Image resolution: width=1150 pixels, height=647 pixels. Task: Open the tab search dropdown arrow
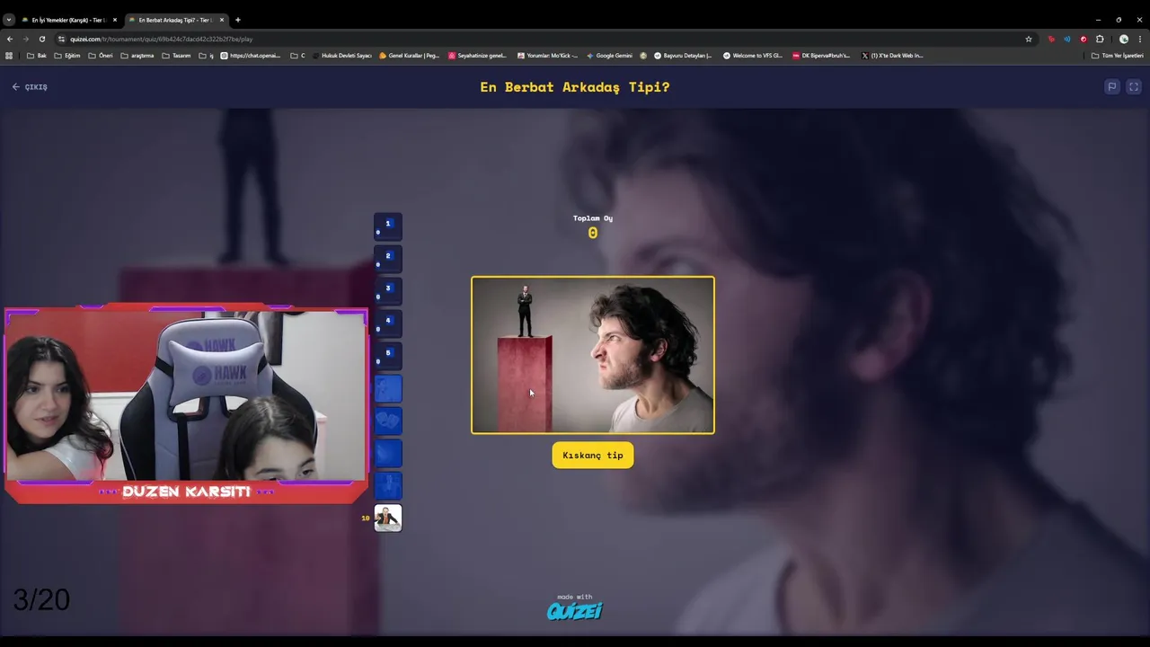pyautogui.click(x=9, y=20)
